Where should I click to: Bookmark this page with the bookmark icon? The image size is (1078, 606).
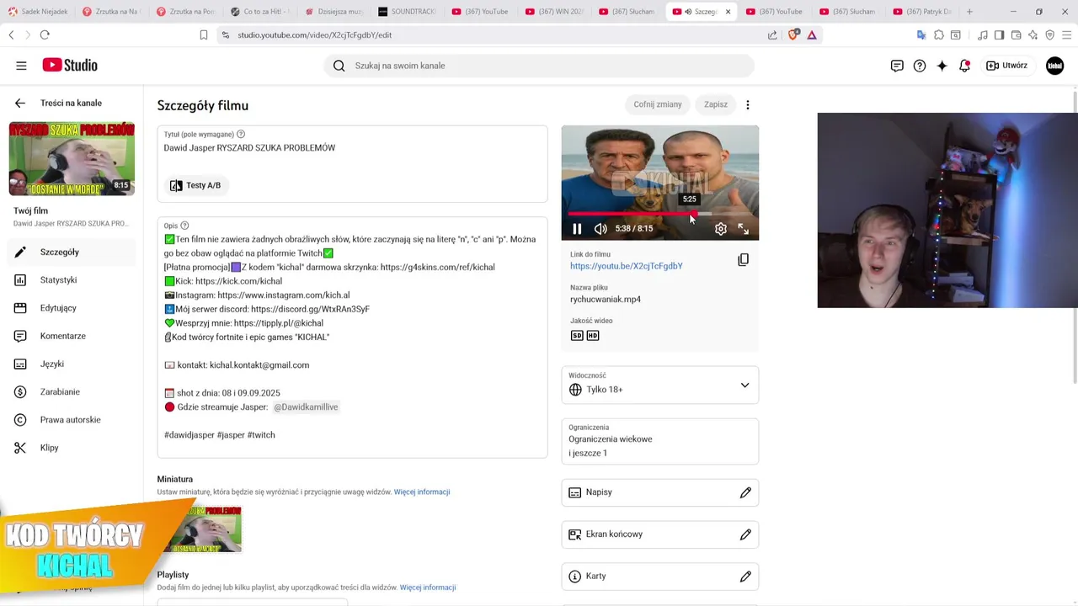[204, 35]
